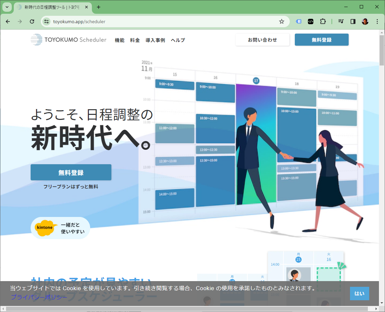Bookmark this page with the star icon
This screenshot has height=312, width=385.
point(282,21)
